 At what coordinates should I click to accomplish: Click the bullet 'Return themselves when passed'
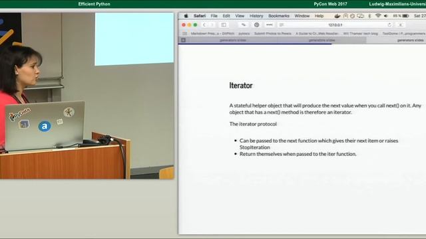pyautogui.click(x=298, y=154)
